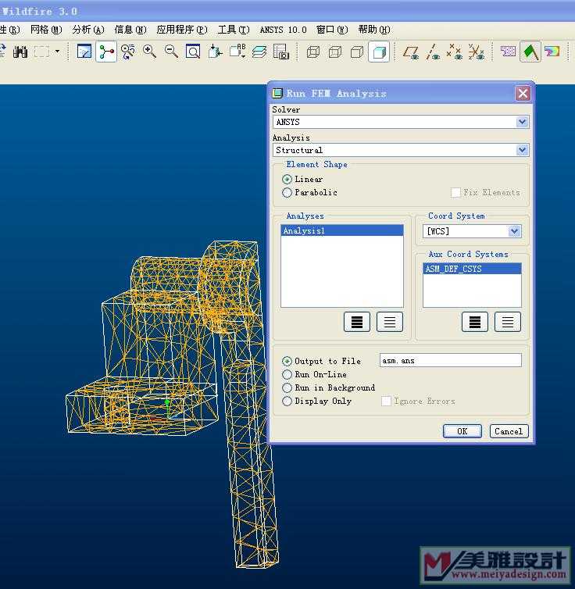Click the Reorient view icon
The image size is (575, 589).
(x=215, y=52)
